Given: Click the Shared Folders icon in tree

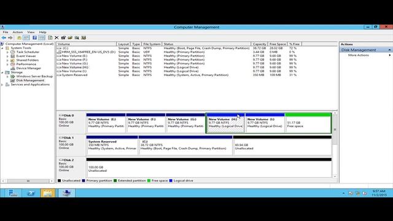Looking at the screenshot, I should click(13, 60).
